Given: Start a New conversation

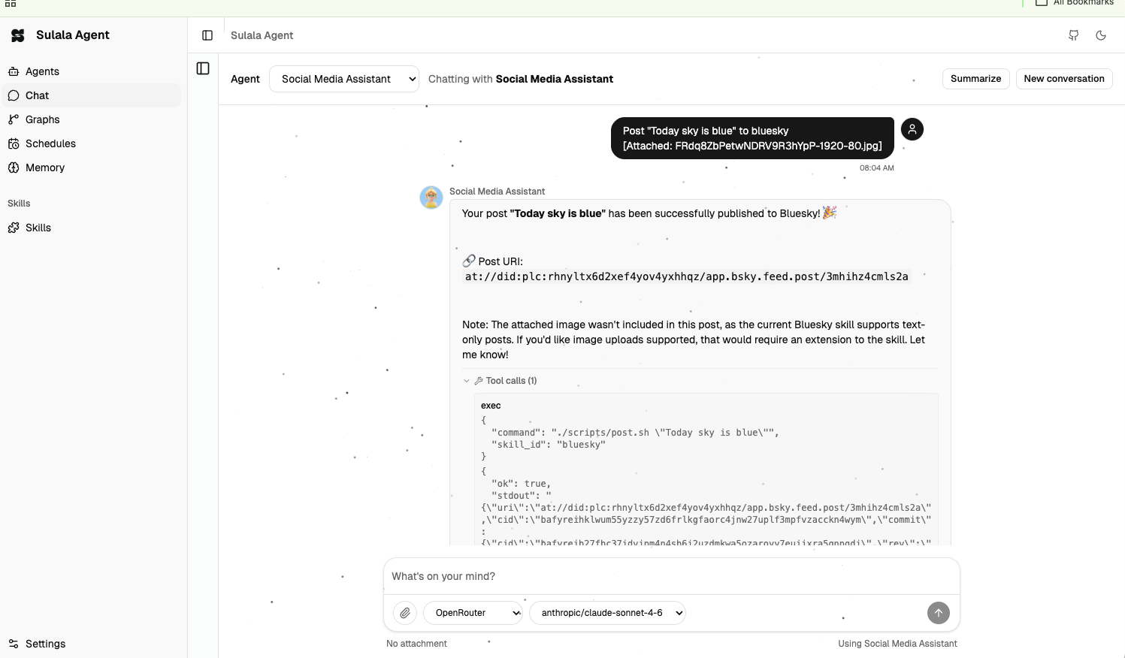Looking at the screenshot, I should (x=1064, y=79).
